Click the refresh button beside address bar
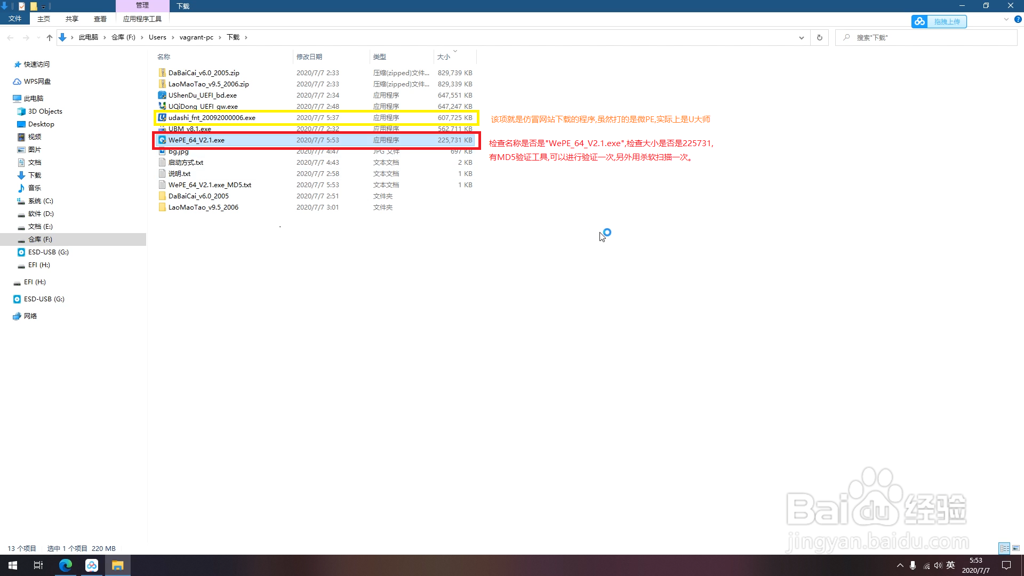Screen dimensions: 1024x576 point(820,37)
